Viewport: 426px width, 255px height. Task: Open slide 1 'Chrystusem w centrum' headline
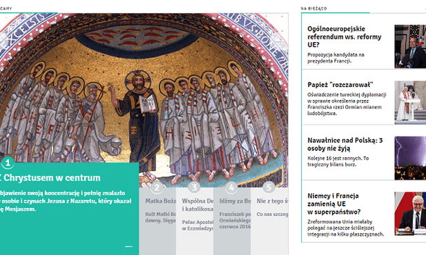[x=50, y=178]
